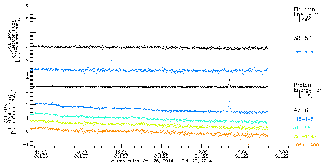
Task: Click the cyan 310-580 proton legend label
Action: pos(303,128)
